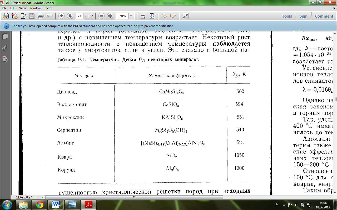The height and width of the screenshot is (210, 337).
Task: Open the Sign pane
Action: (x=303, y=16)
